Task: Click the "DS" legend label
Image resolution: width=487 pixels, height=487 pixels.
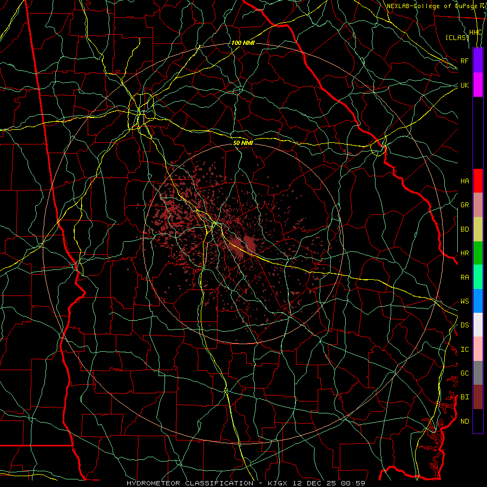Action: click(465, 325)
